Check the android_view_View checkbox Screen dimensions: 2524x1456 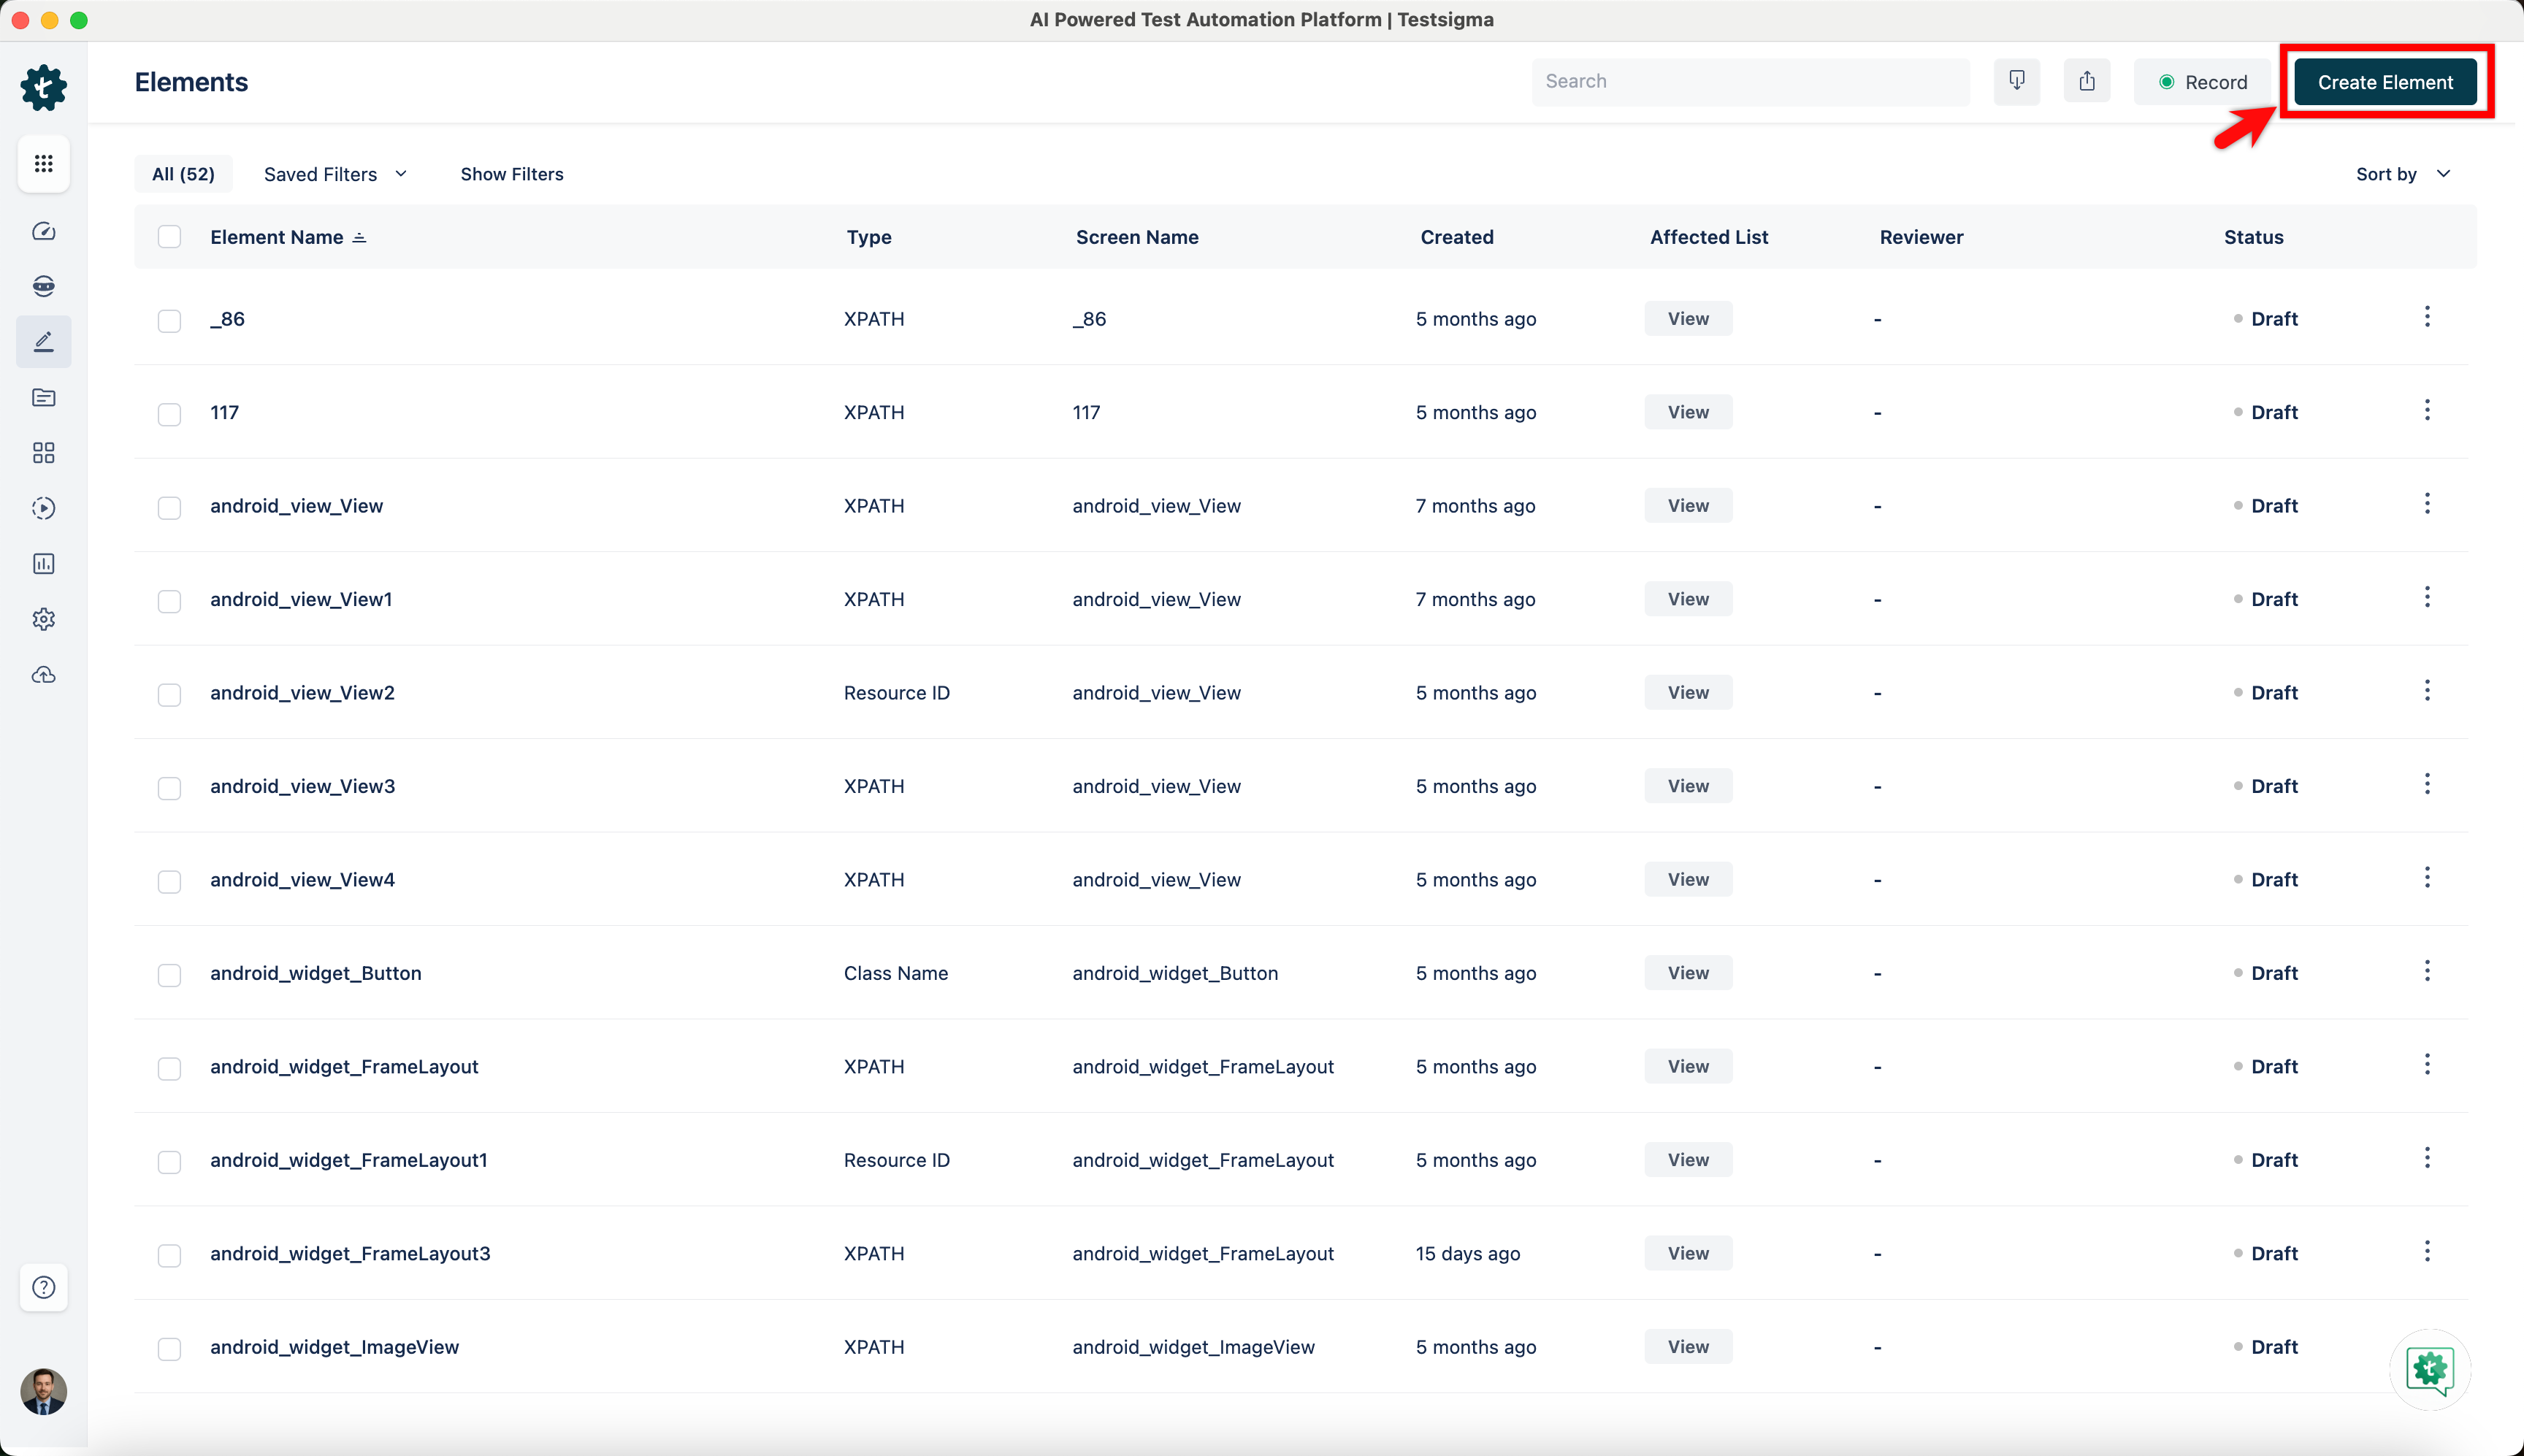pos(169,507)
